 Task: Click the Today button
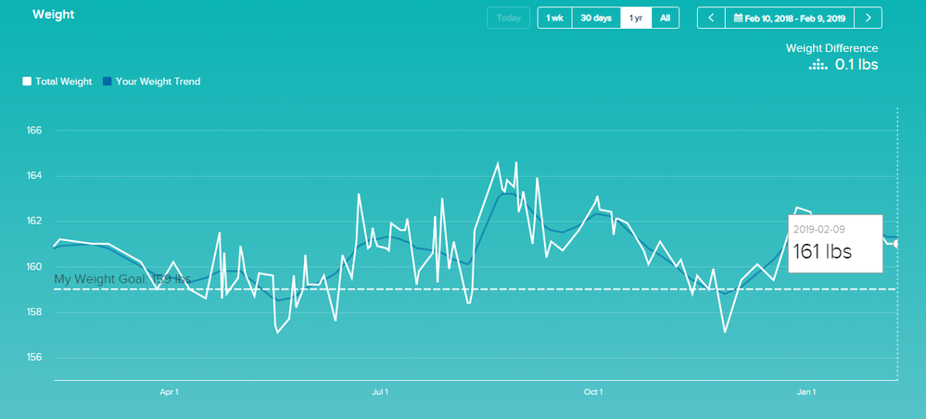pos(508,19)
